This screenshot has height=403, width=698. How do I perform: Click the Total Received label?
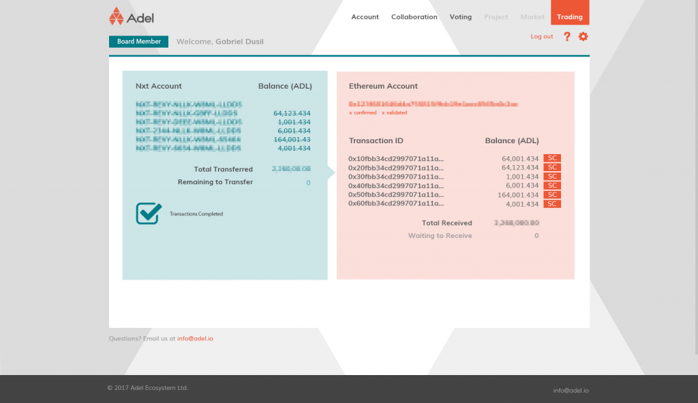tap(447, 223)
